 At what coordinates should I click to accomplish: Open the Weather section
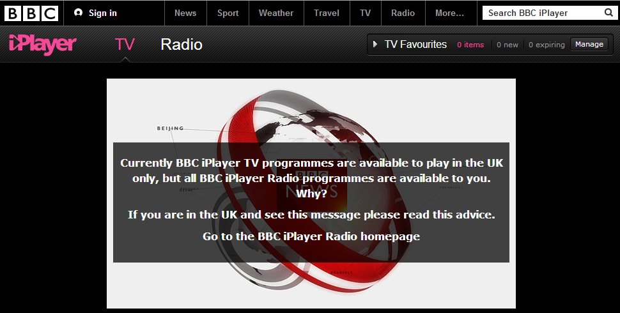[276, 13]
